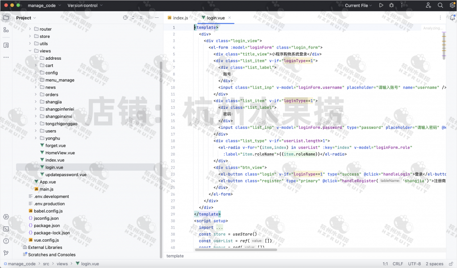Switch to the index.js tab
Screen dimensions: 457x268
coord(178,18)
